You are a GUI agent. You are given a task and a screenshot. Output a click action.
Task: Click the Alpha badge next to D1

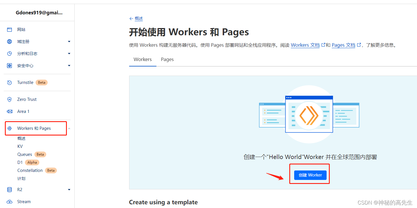pos(32,162)
